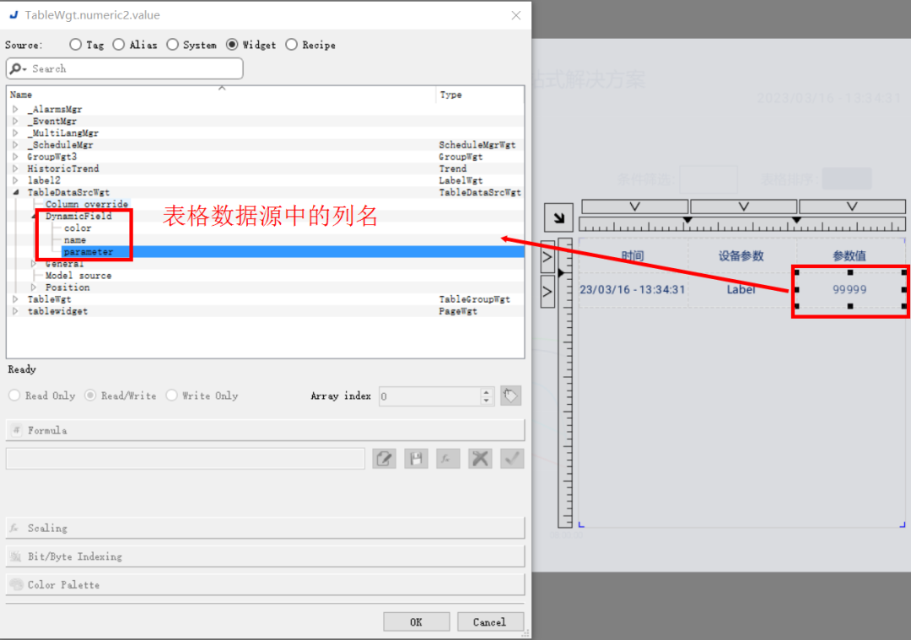Select the Model source tree item
The width and height of the screenshot is (911, 640).
click(x=78, y=275)
